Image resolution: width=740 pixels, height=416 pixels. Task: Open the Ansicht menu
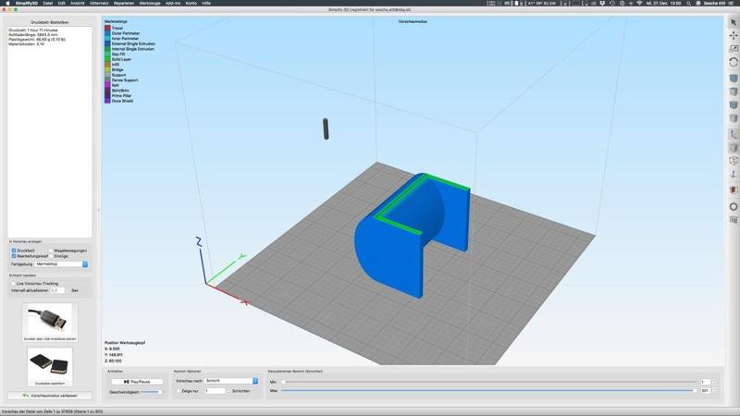[78, 3]
